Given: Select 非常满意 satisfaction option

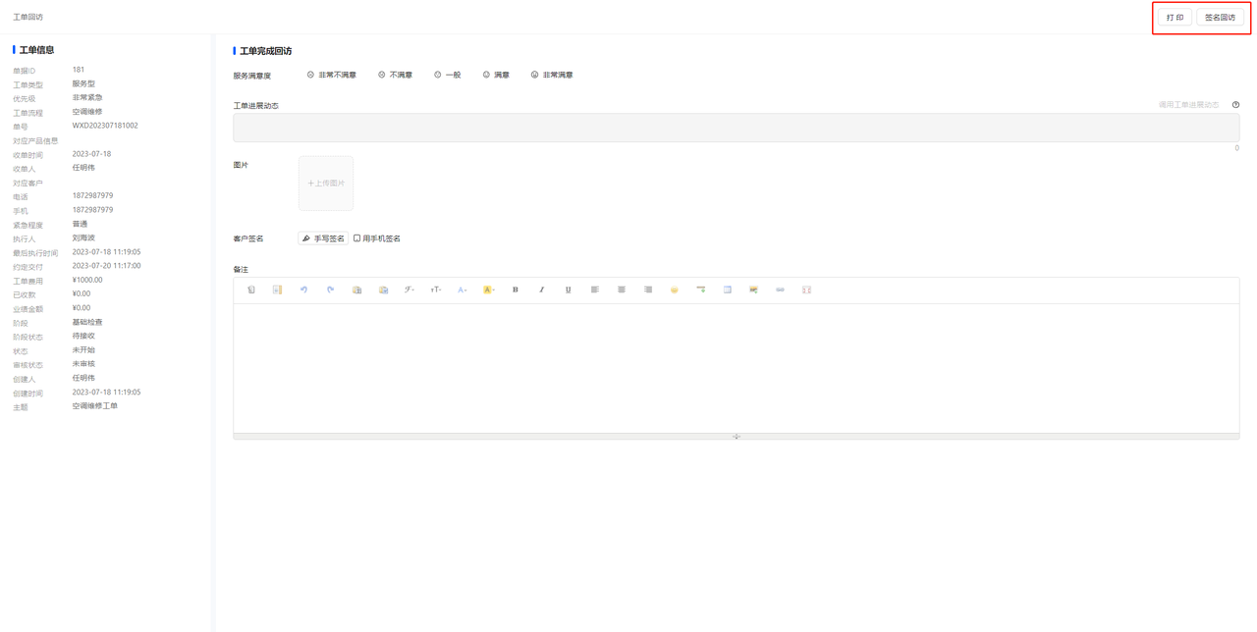Looking at the screenshot, I should 552,75.
